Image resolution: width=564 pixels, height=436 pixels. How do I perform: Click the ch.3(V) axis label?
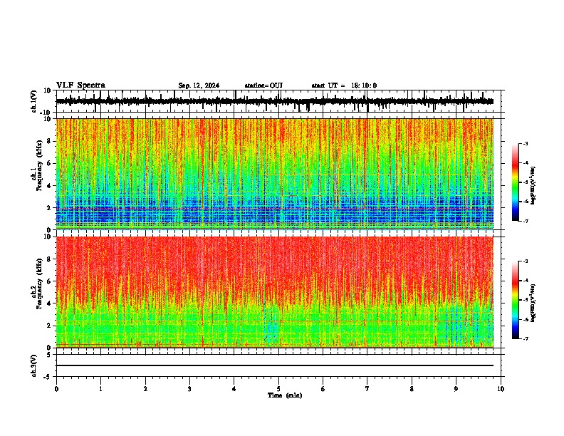pos(34,365)
